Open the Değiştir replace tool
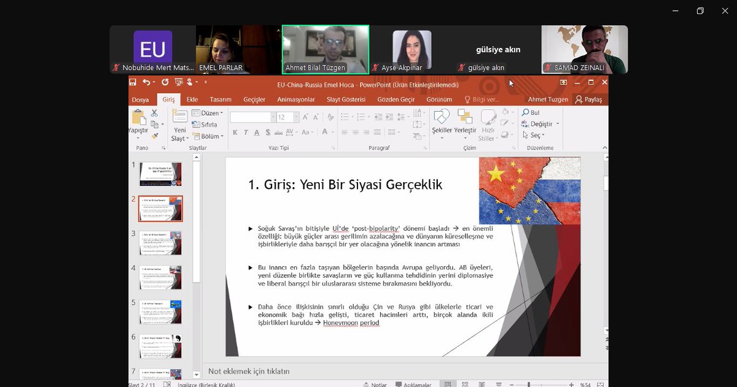 [x=540, y=124]
